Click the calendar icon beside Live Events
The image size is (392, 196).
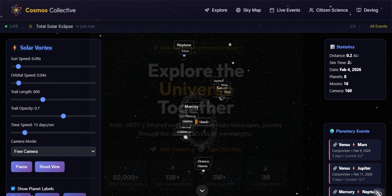[272, 10]
